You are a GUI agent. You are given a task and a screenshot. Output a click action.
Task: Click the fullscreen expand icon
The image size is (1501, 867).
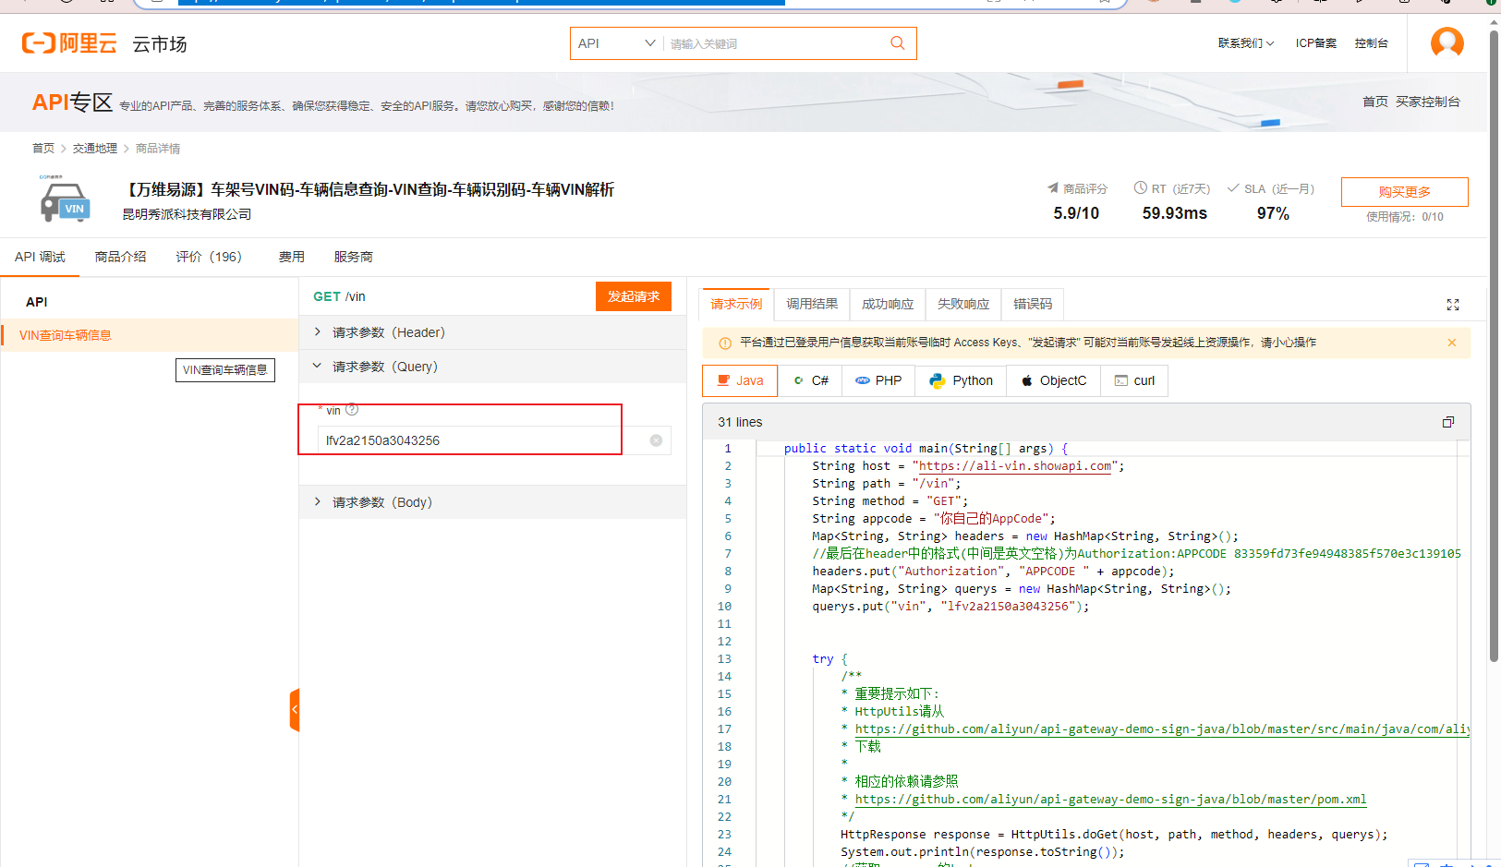1453,305
